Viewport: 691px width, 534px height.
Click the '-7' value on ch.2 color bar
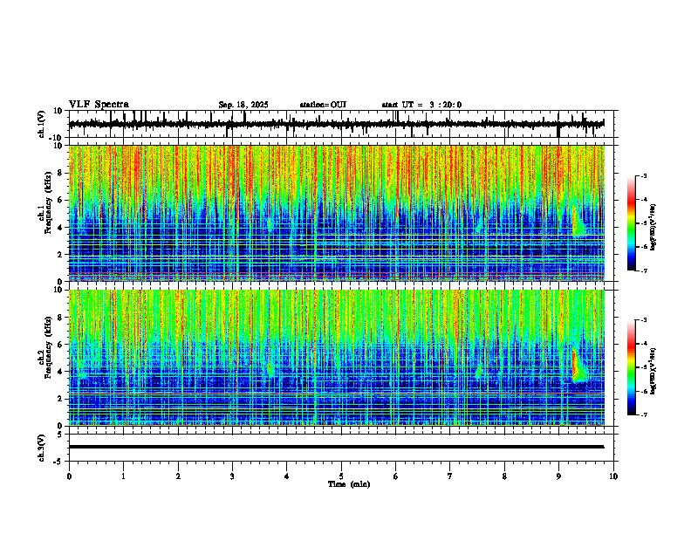coord(643,414)
